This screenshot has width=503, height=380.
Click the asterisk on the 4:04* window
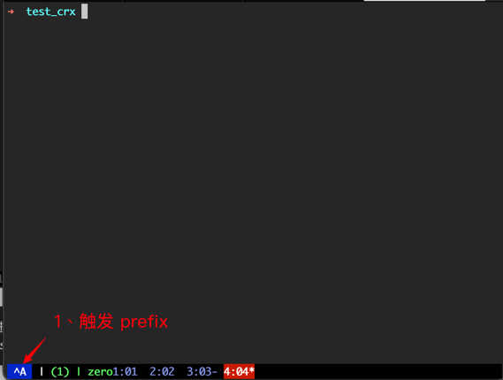[x=251, y=370]
